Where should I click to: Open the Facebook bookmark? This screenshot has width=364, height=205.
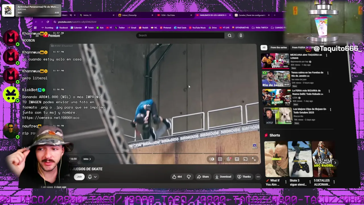[62, 28]
